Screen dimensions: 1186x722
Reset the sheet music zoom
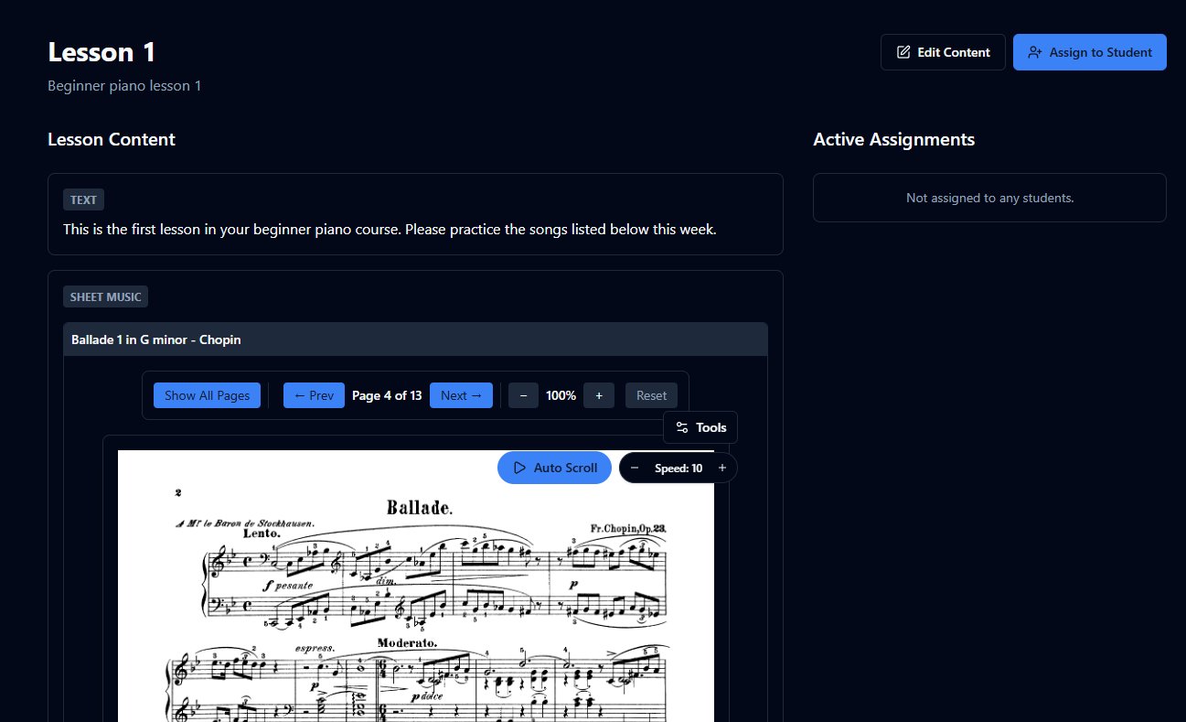click(651, 395)
